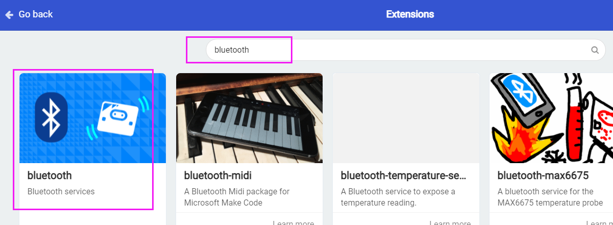Click the bluetooth search input field
The image size is (613, 225).
tap(406, 50)
